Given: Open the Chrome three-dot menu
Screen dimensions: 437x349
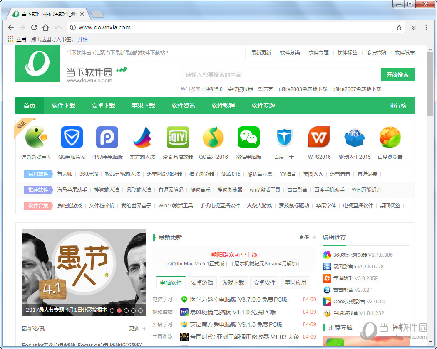Looking at the screenshot, I should 426,27.
